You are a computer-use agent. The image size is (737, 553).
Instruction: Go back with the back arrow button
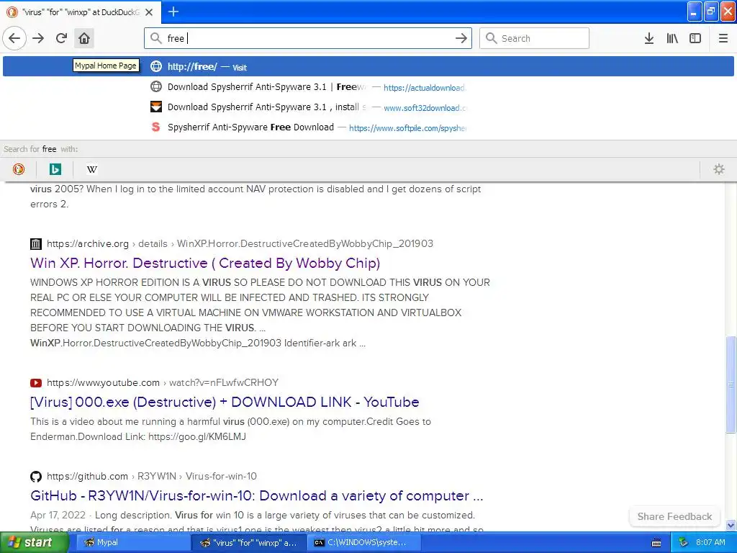coord(14,38)
